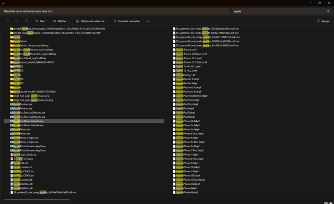Click file icon of Apple iPhone XS Max.fabpf
This screenshot has height=204, width=334.
tap(174, 180)
